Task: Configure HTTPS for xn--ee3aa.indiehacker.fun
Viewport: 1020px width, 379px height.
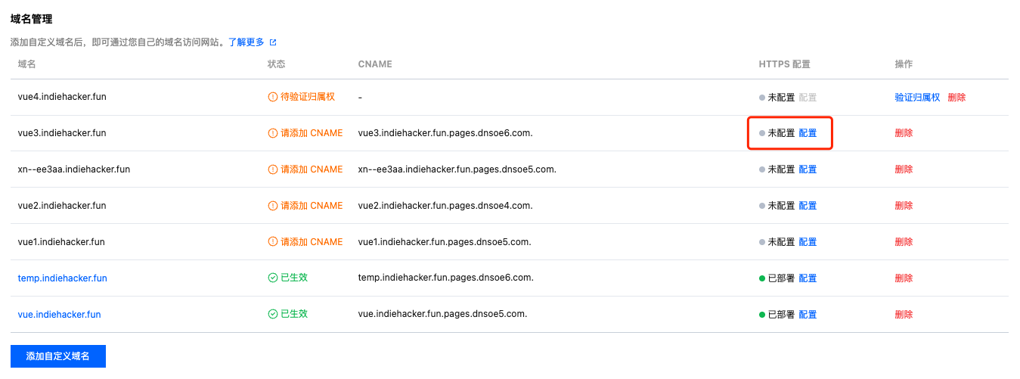Action: point(808,169)
